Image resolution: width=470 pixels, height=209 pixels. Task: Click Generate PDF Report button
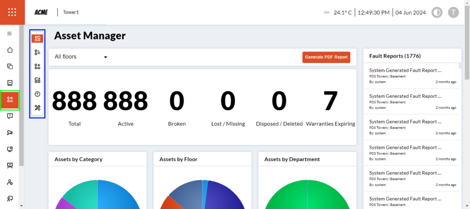[326, 57]
